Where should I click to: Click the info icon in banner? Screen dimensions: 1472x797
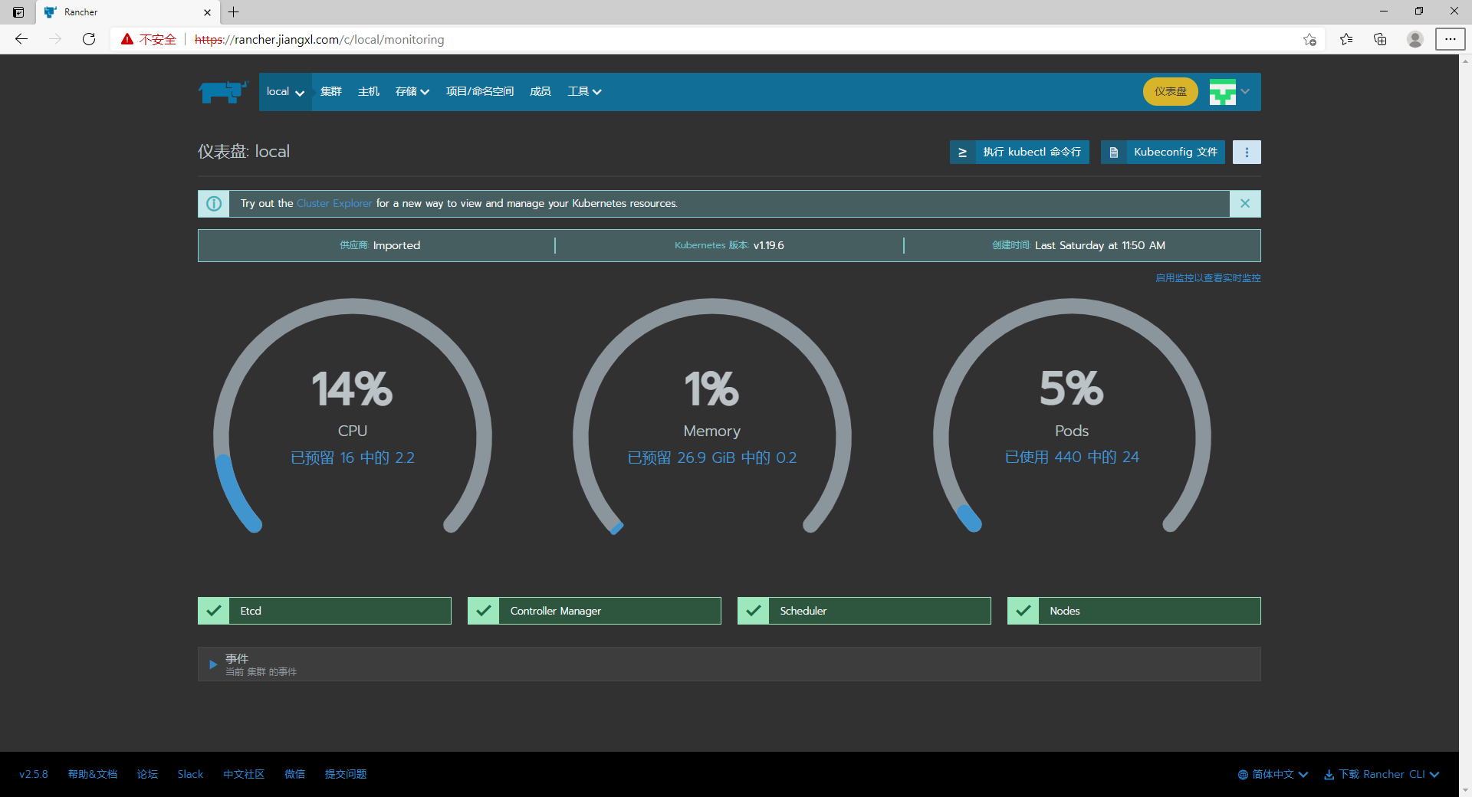(x=214, y=204)
